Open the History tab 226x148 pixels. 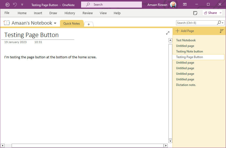[x=70, y=13]
